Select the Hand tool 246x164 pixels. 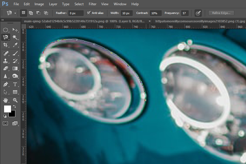6,100
